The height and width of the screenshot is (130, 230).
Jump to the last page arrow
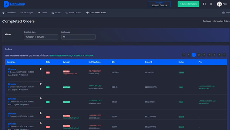coord(224,55)
